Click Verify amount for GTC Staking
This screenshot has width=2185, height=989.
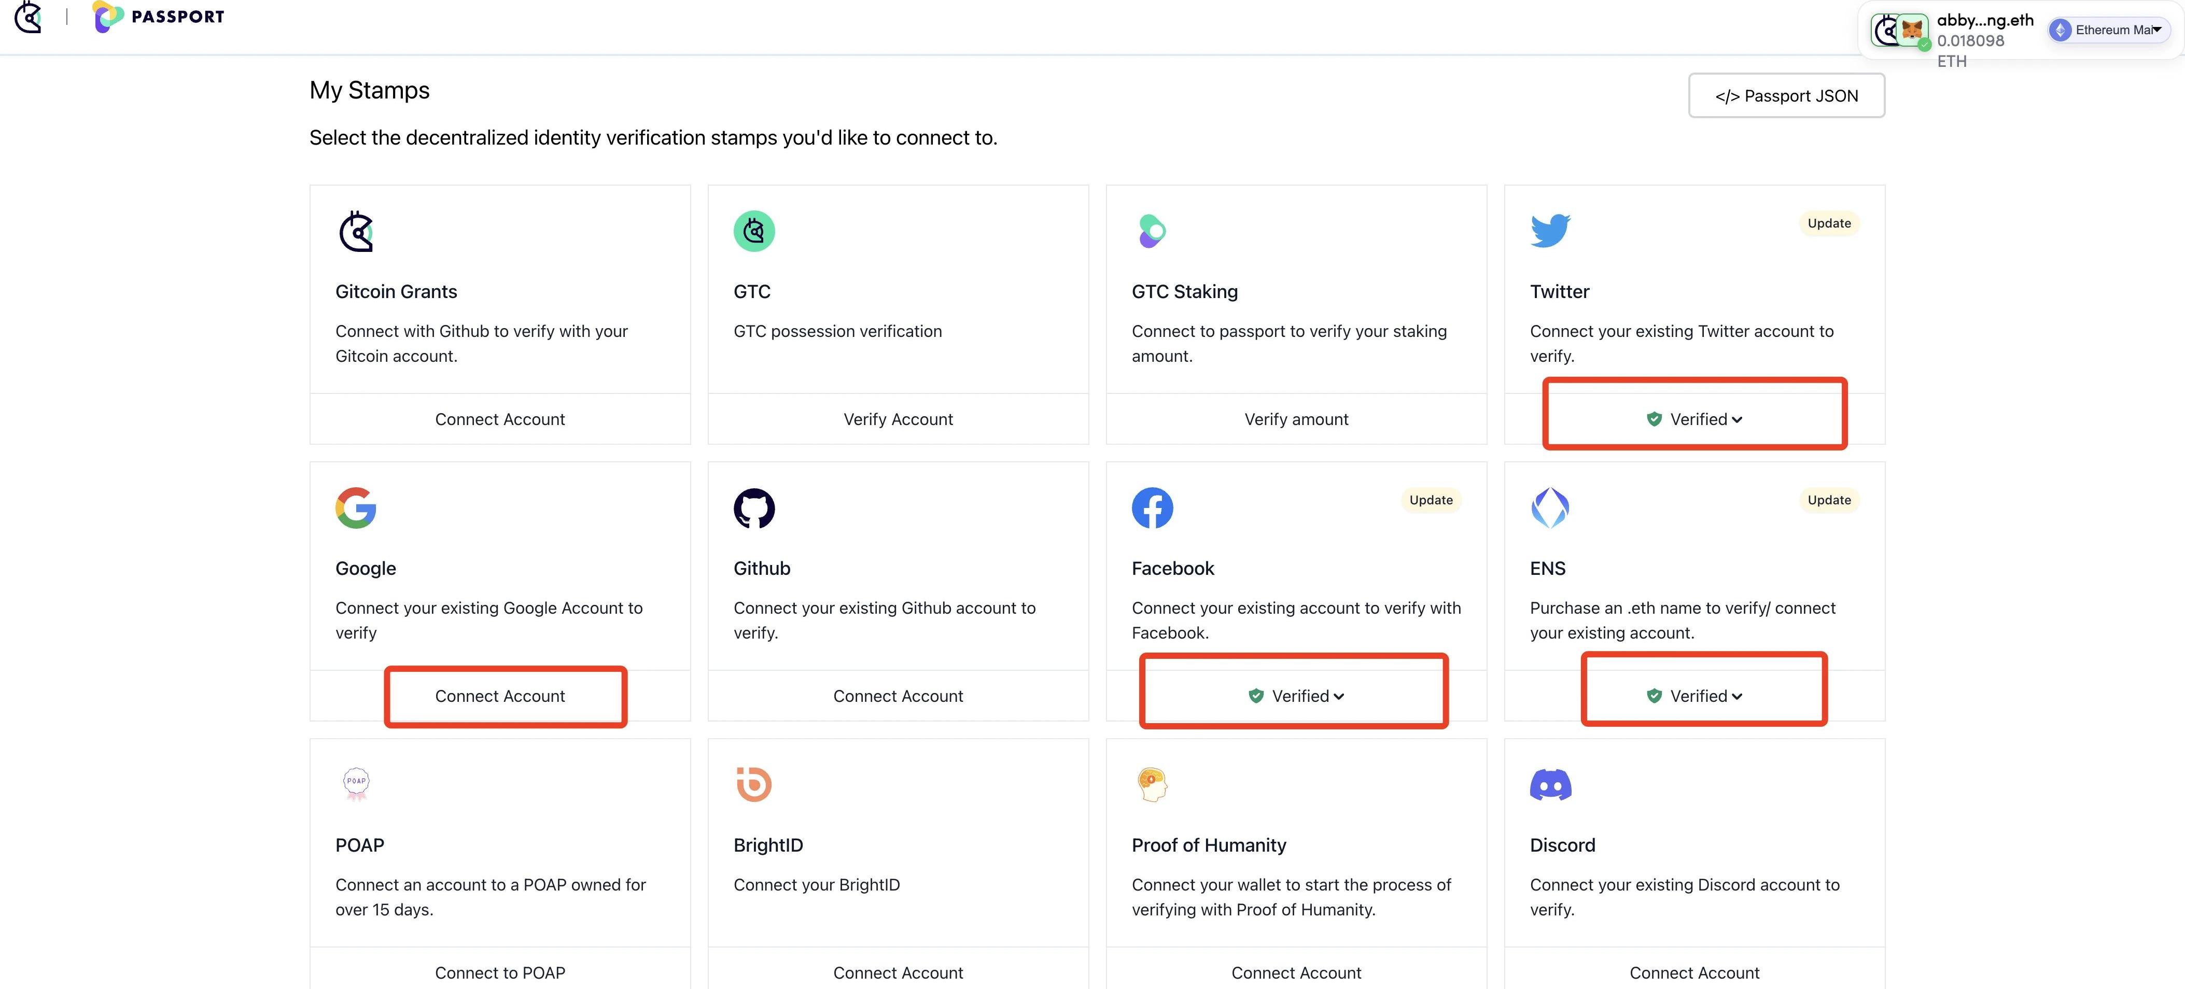[1295, 419]
